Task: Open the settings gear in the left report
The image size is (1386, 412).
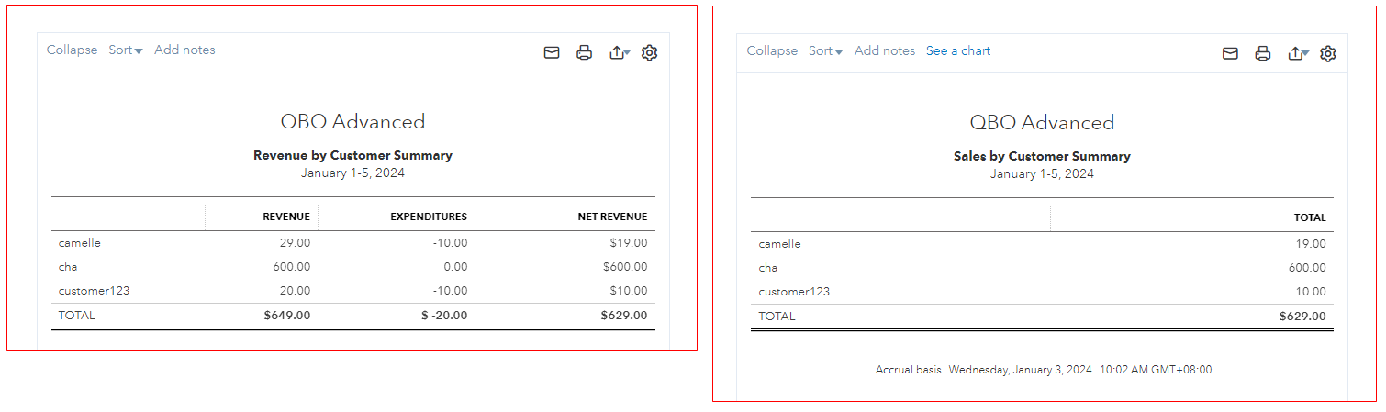Action: (x=650, y=53)
